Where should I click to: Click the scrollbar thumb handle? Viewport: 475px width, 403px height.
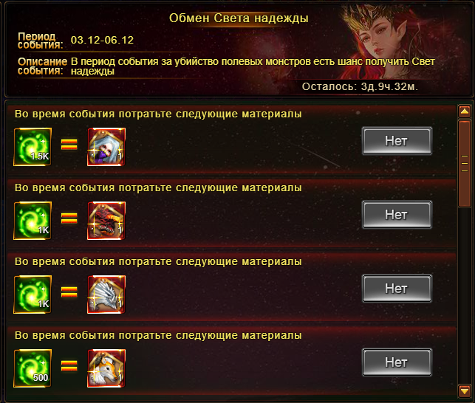465,164
